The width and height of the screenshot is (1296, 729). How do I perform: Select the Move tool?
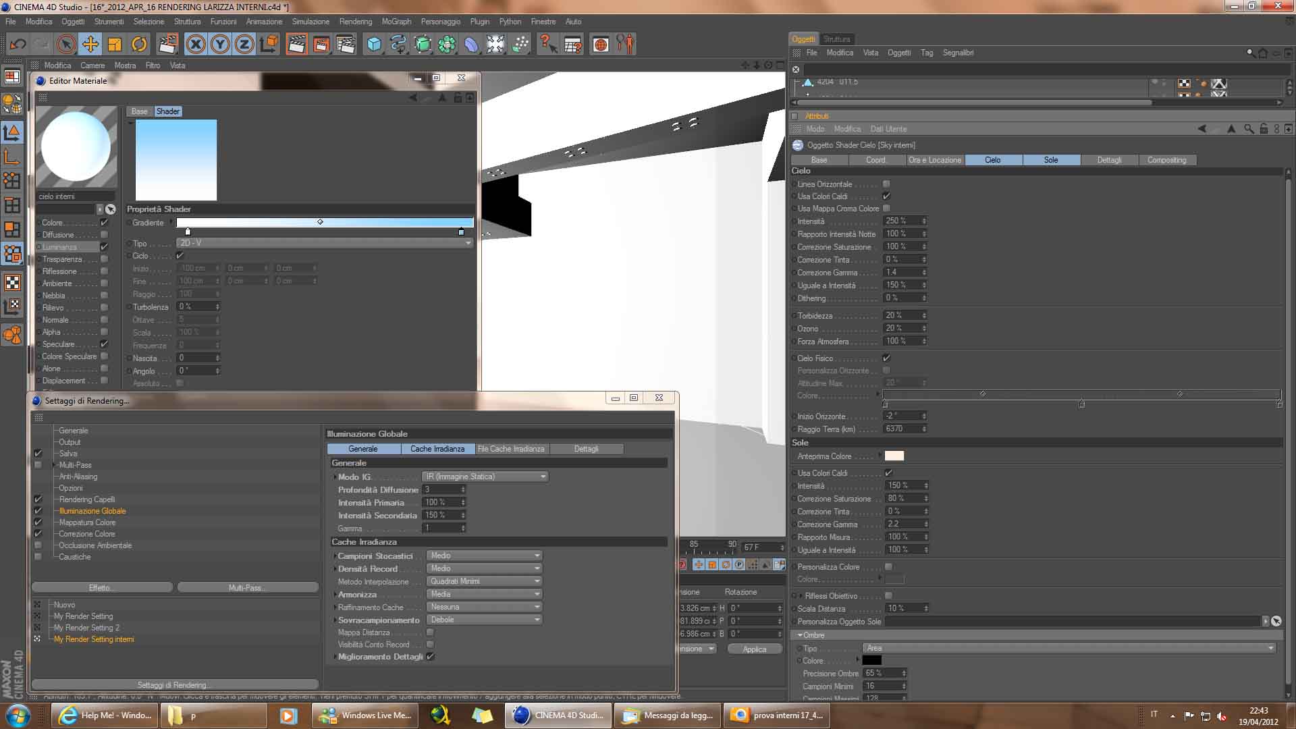point(90,45)
